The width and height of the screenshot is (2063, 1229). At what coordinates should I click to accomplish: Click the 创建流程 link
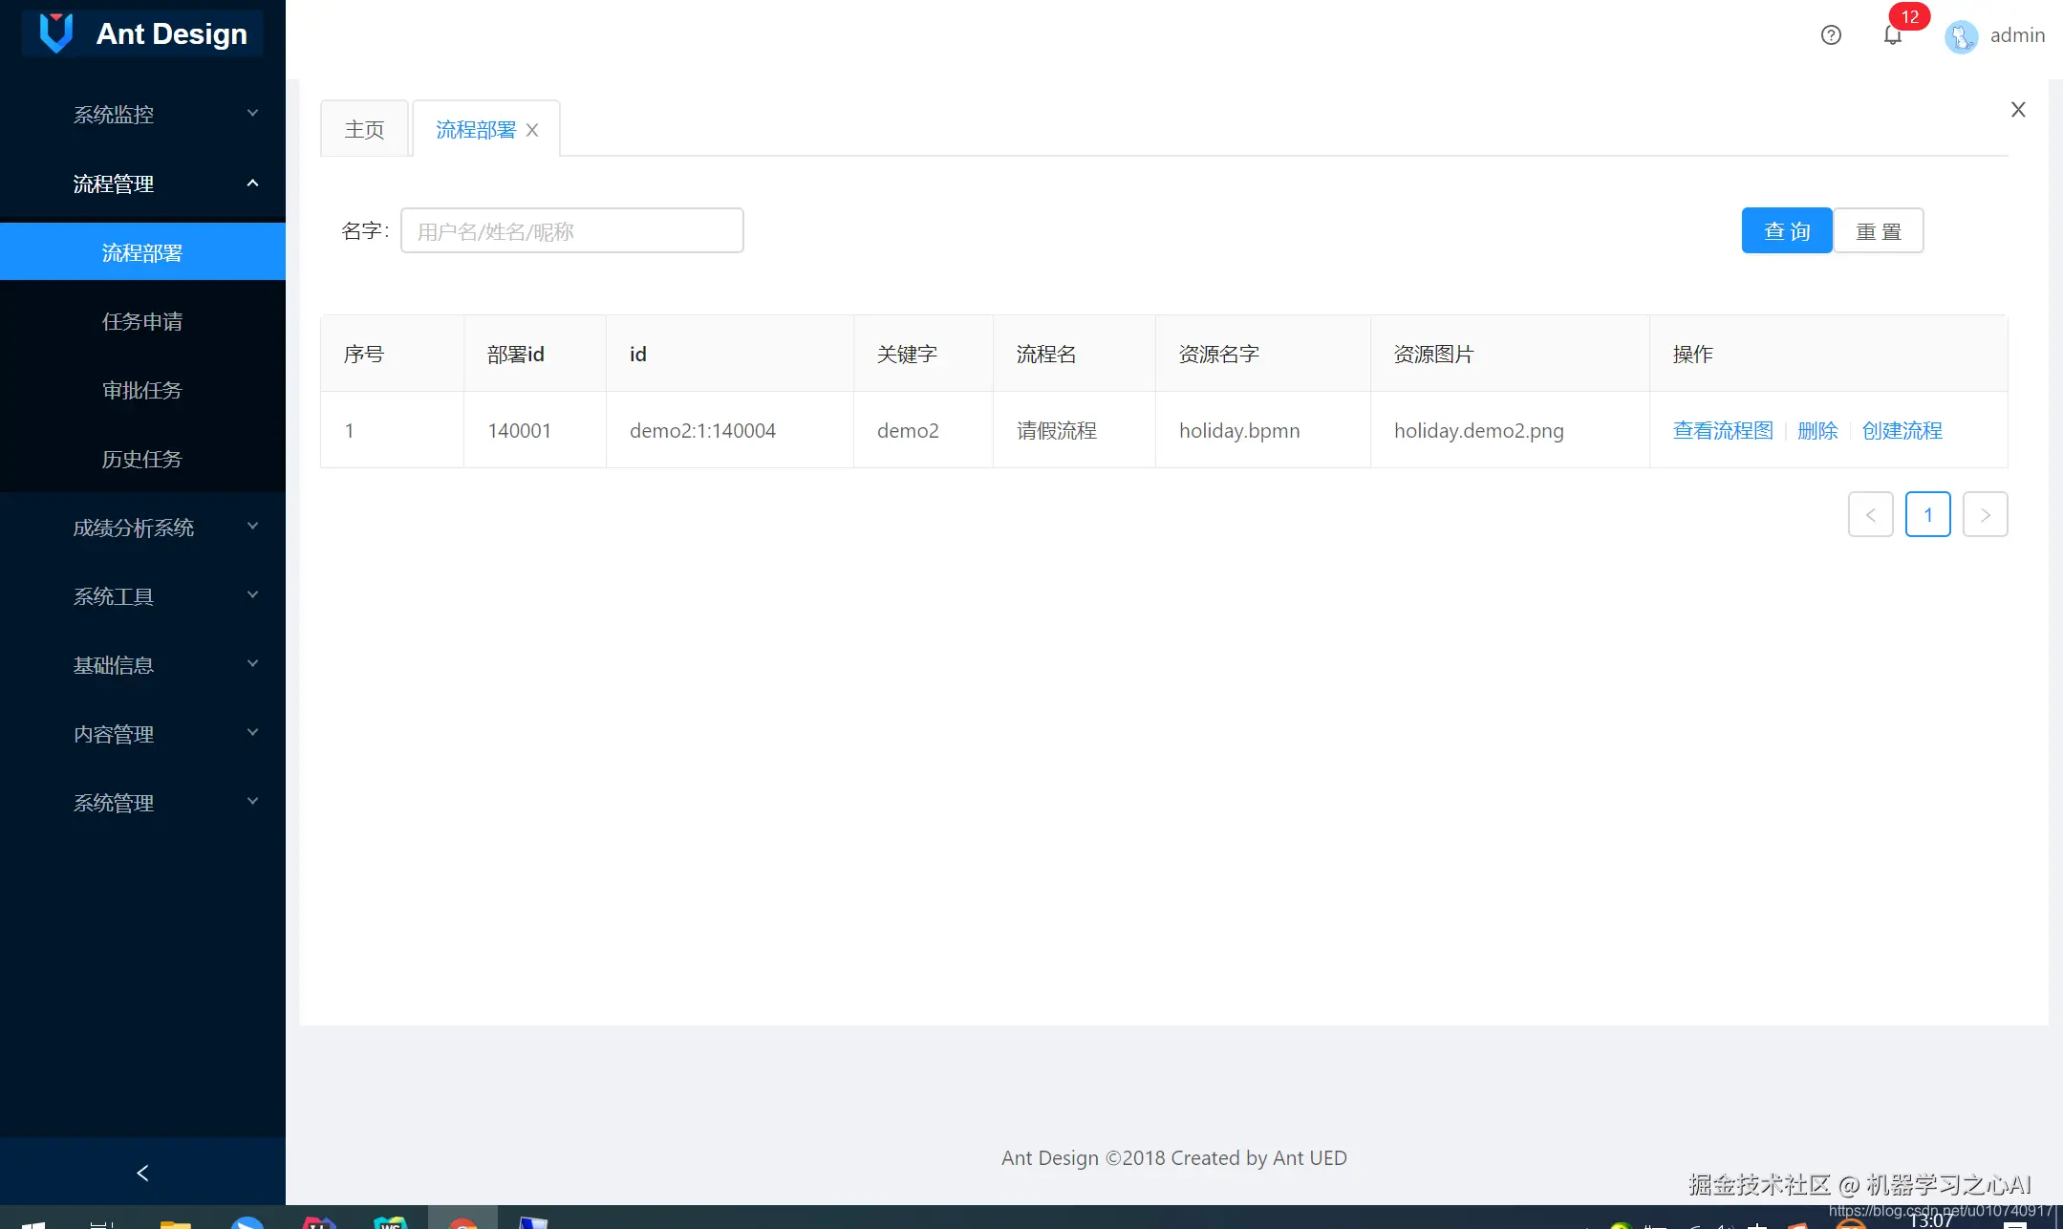click(x=1902, y=430)
